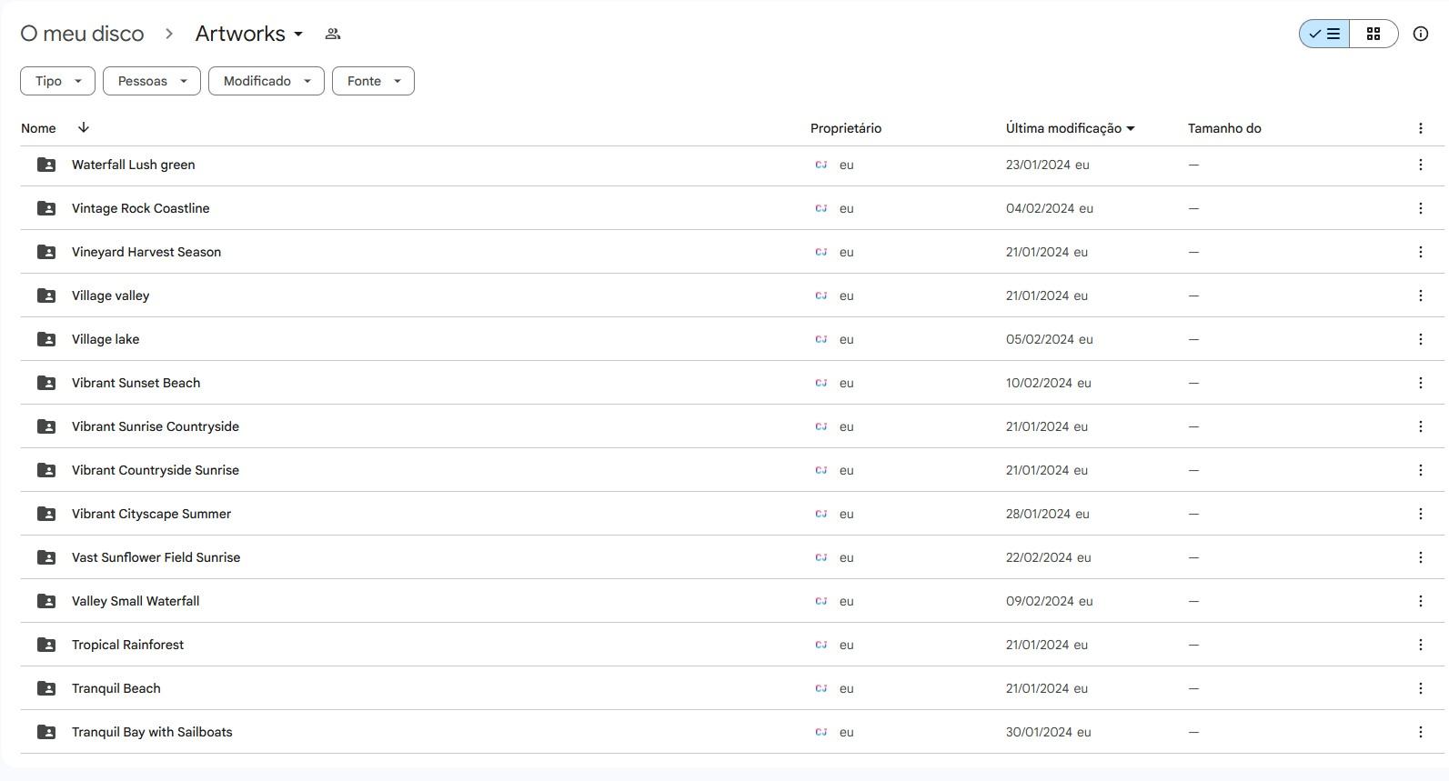Go to O meu disco breadcrumb
Viewport: 1449px width, 781px height.
pos(82,34)
